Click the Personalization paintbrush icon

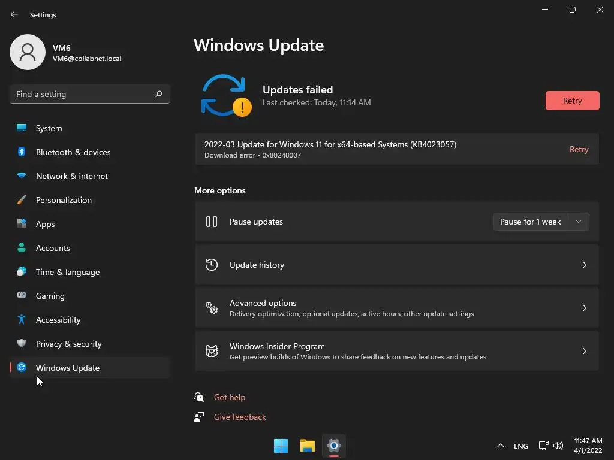pos(22,200)
